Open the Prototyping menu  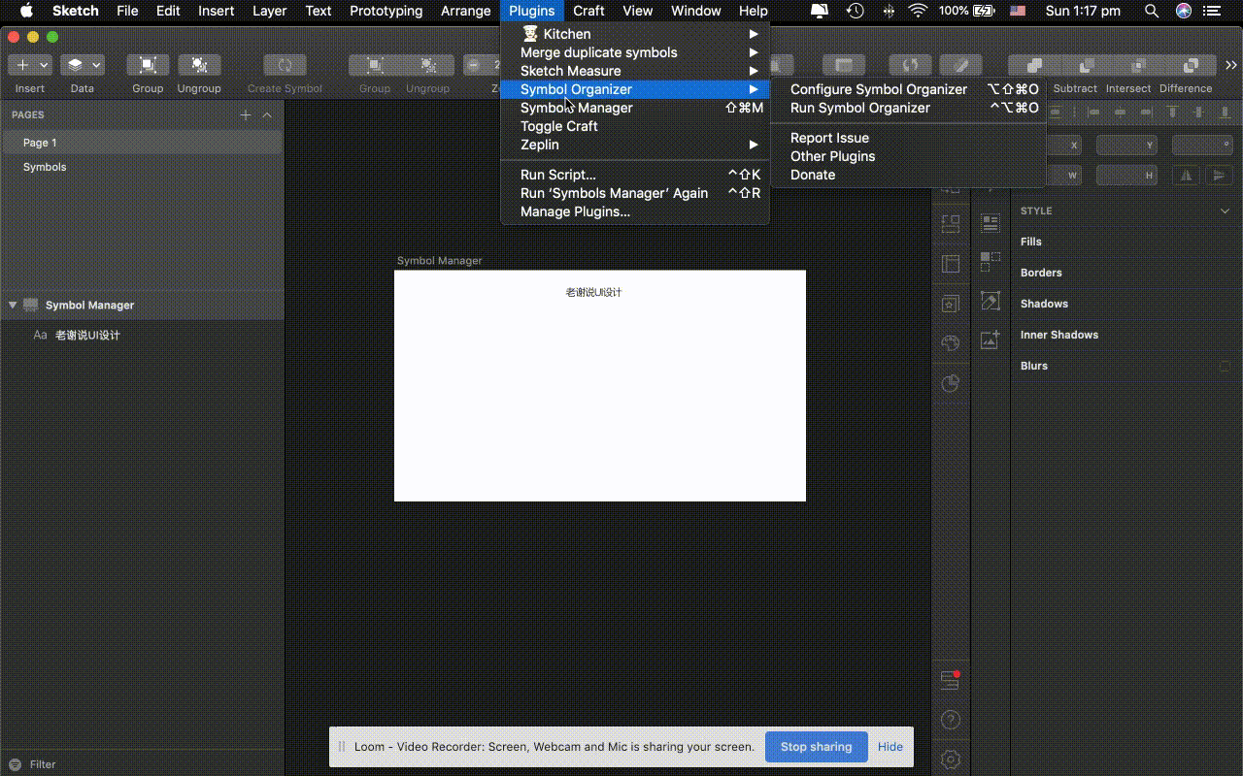click(386, 11)
